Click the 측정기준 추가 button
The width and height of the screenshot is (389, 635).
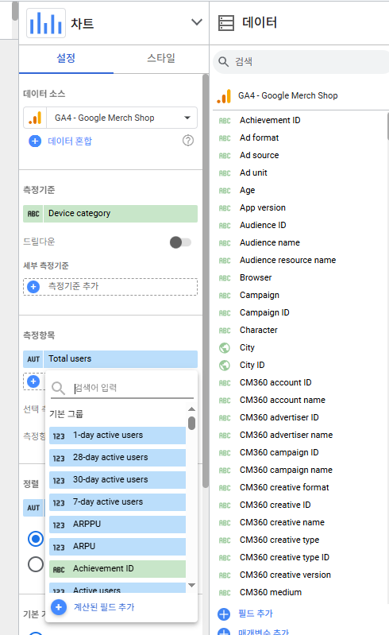pos(110,287)
